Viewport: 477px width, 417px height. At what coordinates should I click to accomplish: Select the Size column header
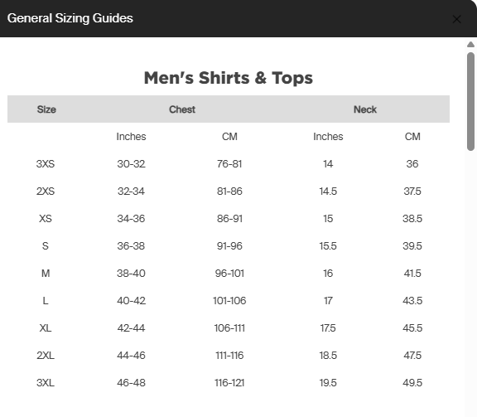(46, 109)
